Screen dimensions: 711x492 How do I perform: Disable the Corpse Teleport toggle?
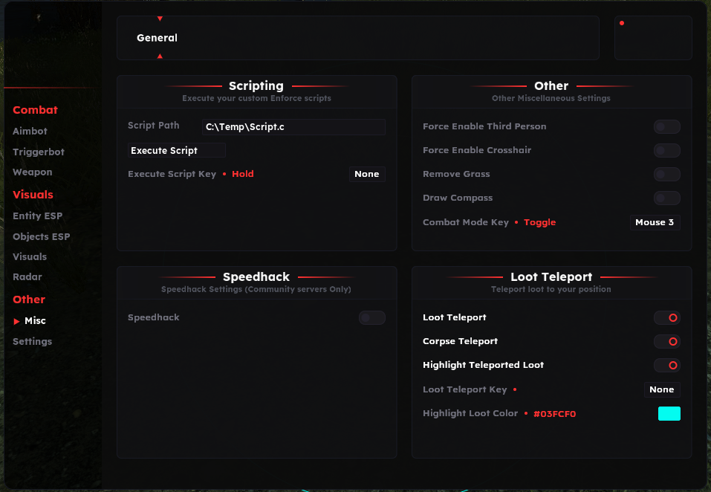click(666, 341)
